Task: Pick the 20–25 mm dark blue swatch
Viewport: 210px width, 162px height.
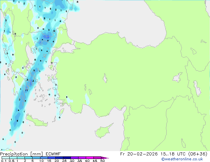Action: pyautogui.click(x=59, y=158)
